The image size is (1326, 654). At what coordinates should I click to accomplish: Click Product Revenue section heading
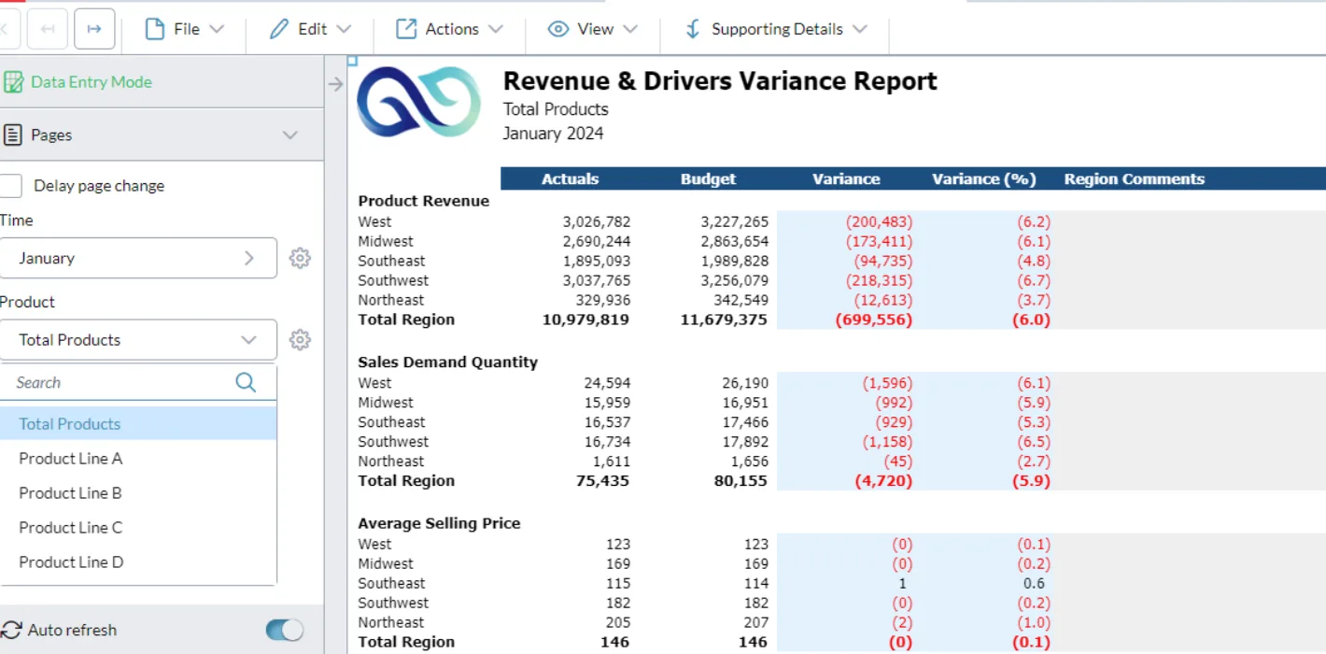424,201
